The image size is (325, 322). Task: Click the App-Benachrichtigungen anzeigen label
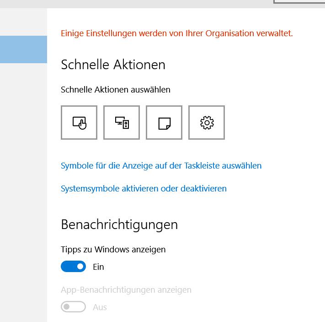click(126, 290)
